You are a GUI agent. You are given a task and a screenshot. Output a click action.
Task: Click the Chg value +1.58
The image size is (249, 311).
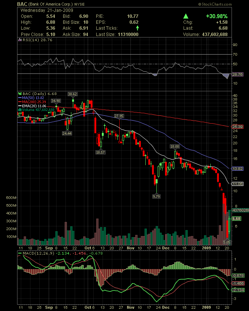point(222,22)
